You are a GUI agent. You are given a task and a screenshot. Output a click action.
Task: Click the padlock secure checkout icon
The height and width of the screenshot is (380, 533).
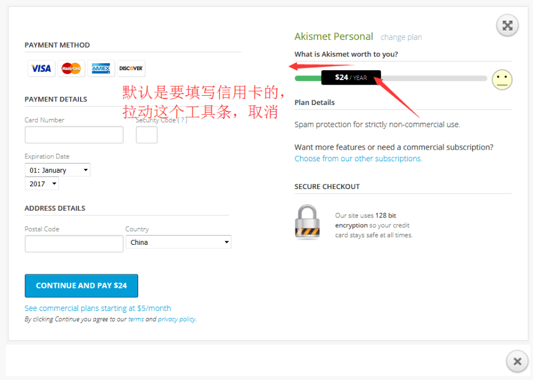307,222
